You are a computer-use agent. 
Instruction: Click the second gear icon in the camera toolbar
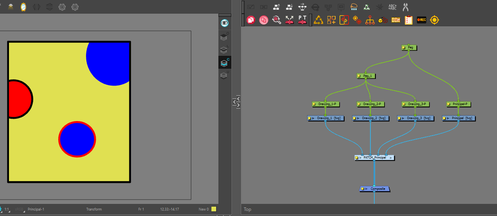[x=75, y=7]
